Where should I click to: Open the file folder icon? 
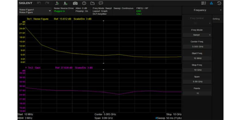click(x=92, y=3)
